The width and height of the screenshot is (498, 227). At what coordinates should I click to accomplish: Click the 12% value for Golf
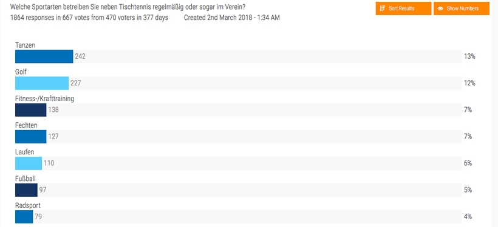(x=469, y=84)
